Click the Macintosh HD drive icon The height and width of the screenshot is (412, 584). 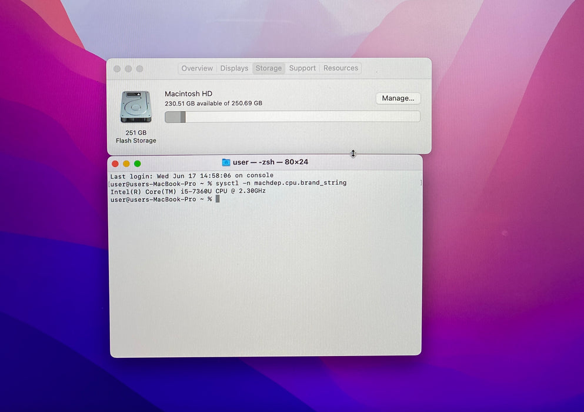point(136,107)
